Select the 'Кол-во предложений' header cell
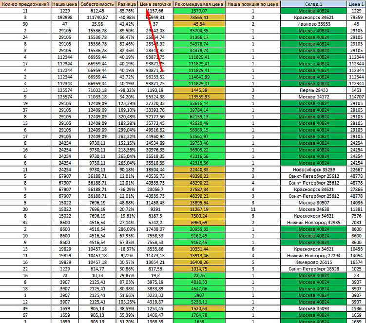 click(25, 4)
